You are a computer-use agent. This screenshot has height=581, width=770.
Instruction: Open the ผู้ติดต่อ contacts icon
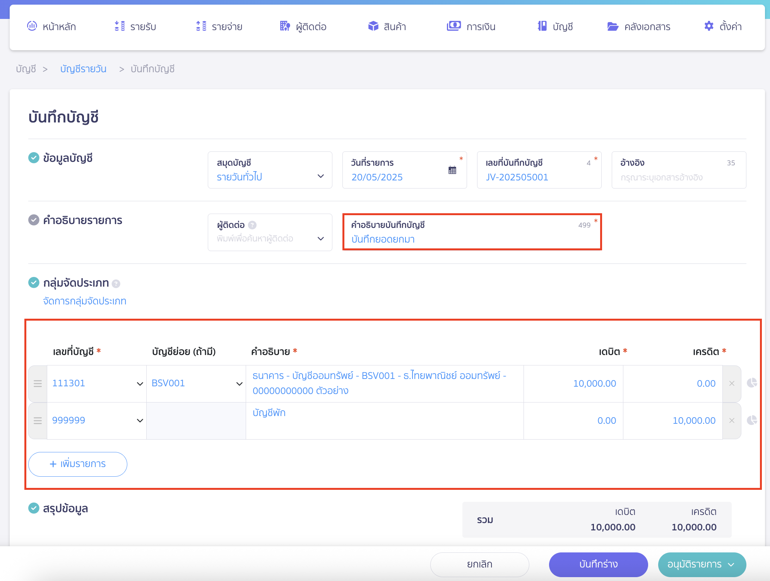(284, 26)
